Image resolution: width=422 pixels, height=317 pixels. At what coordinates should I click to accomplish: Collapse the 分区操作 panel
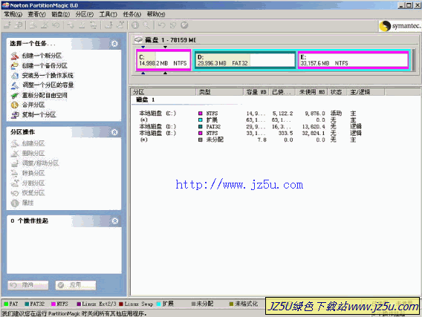pos(114,132)
